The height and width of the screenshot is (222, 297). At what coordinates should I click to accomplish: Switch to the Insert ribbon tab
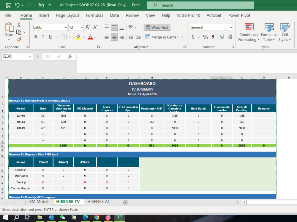coord(44,15)
